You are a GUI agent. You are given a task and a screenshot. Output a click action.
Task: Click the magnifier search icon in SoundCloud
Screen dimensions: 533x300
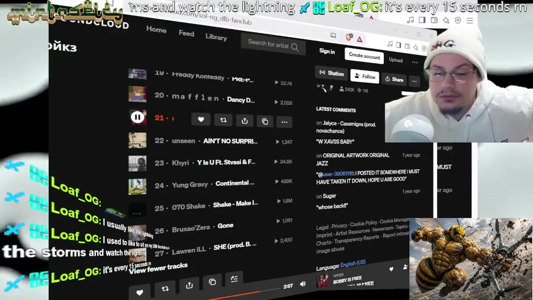(x=295, y=47)
